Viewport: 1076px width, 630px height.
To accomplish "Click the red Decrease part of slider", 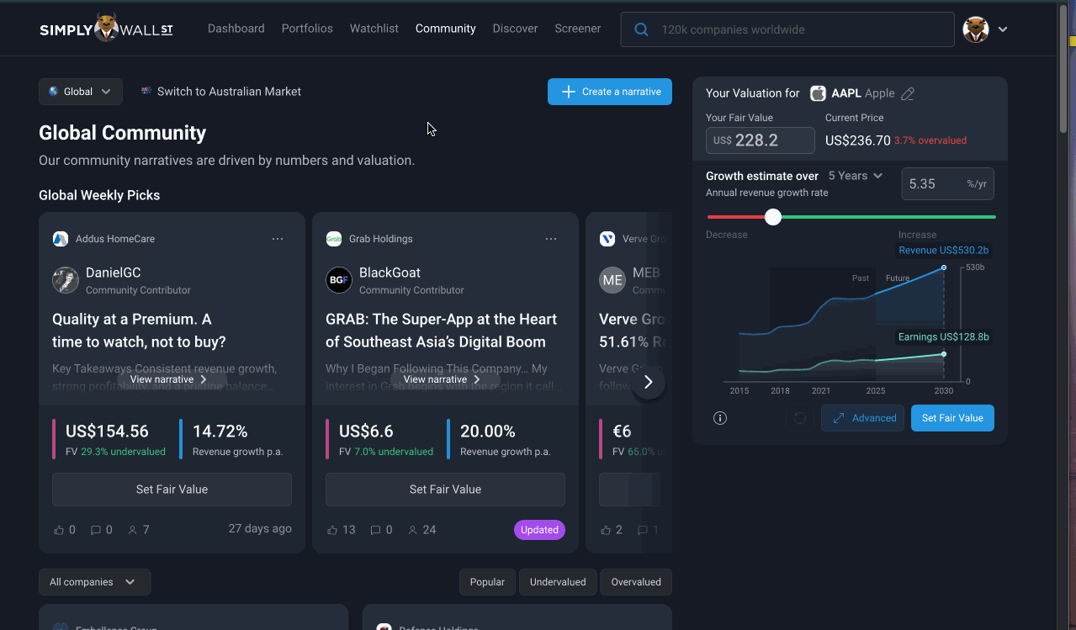I will coord(736,217).
